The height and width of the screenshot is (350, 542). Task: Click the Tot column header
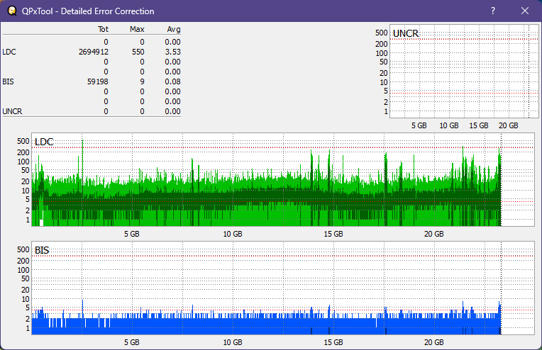(103, 29)
